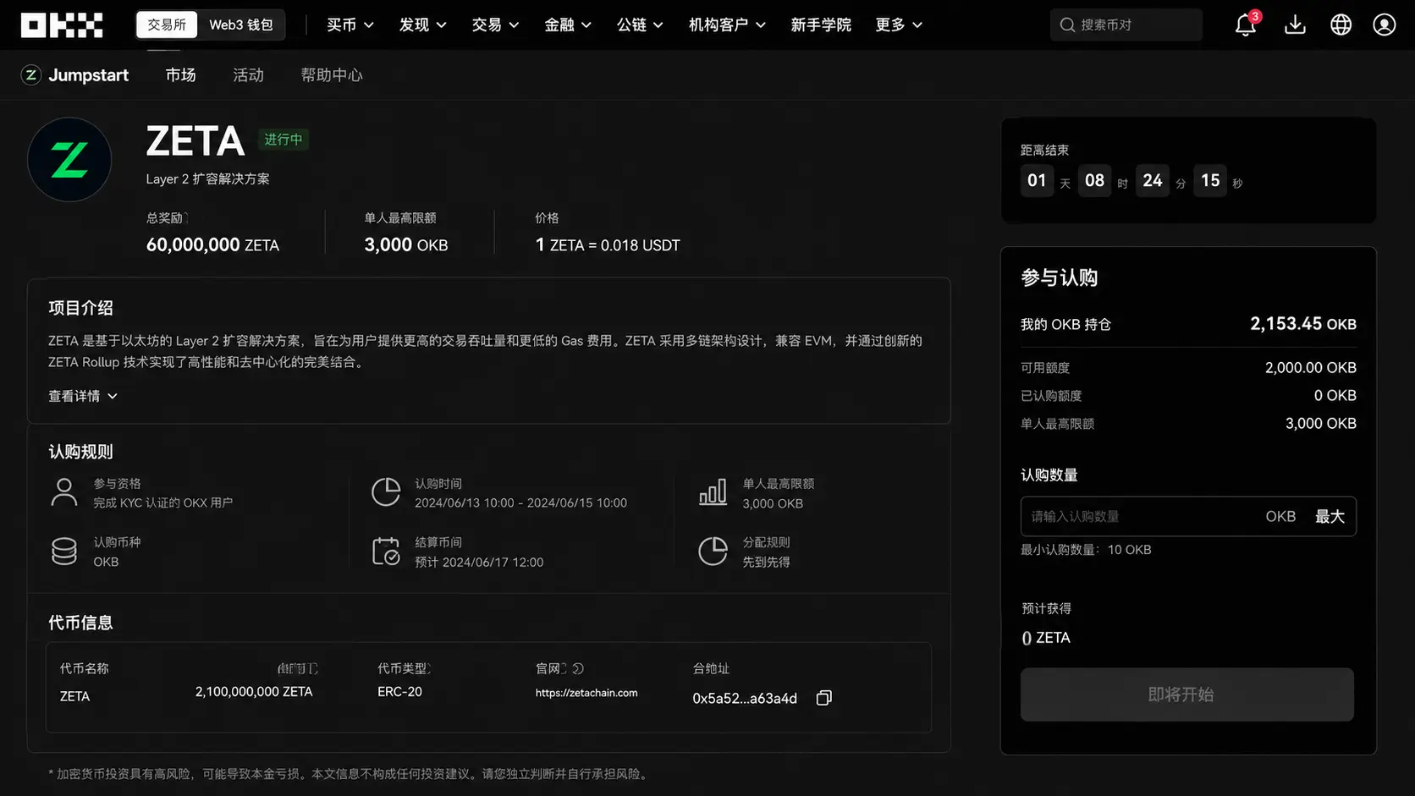The image size is (1415, 796).
Task: Open the 市场 tab
Action: [180, 75]
